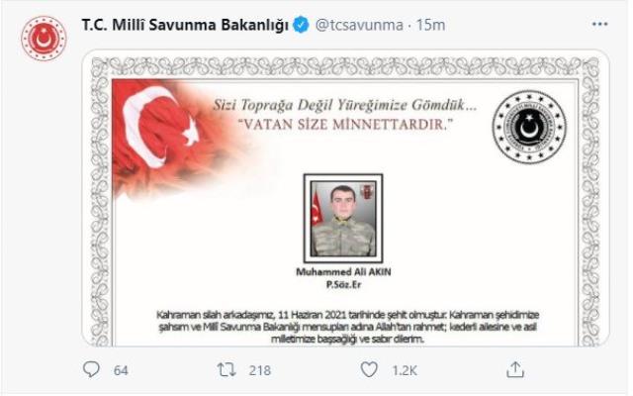Click the condolence paragraph mentioning 11 Haziran 2021
The height and width of the screenshot is (396, 633).
pos(347,327)
